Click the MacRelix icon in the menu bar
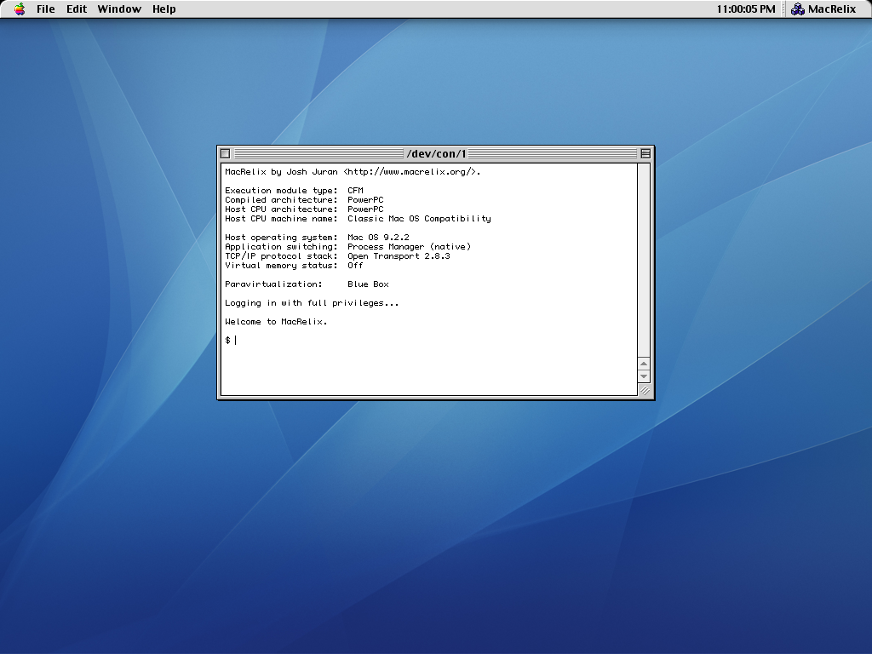 797,9
